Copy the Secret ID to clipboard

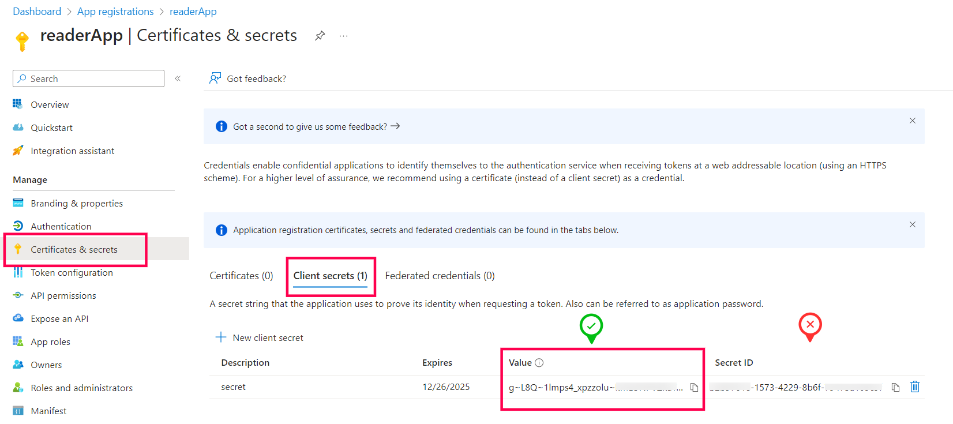[895, 388]
